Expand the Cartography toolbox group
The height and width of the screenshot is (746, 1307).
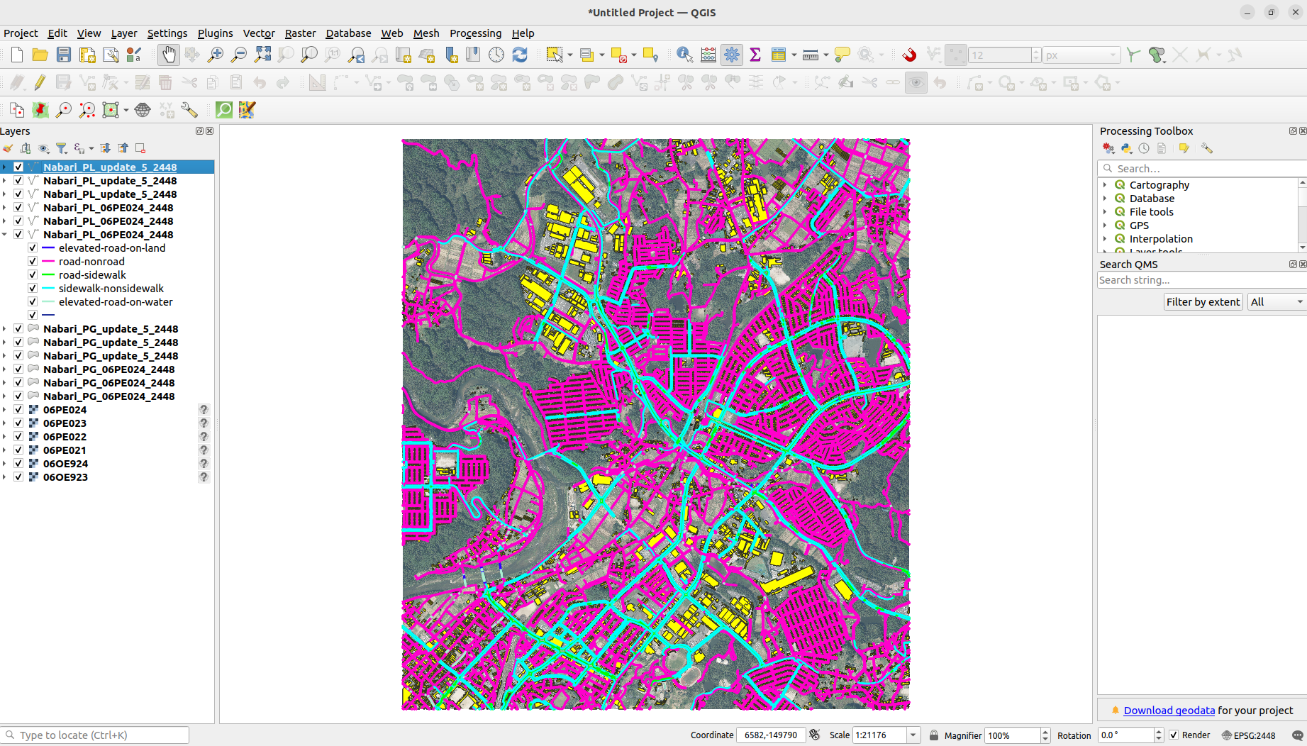click(1105, 185)
